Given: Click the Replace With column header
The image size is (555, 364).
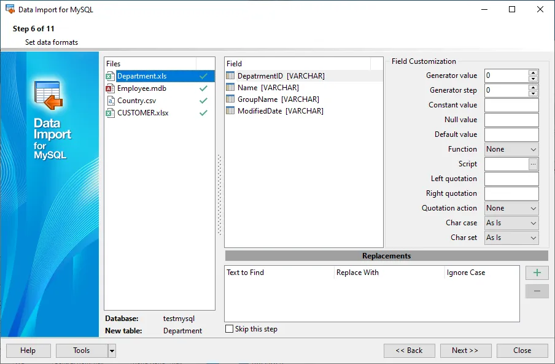Looking at the screenshot, I should (389, 273).
